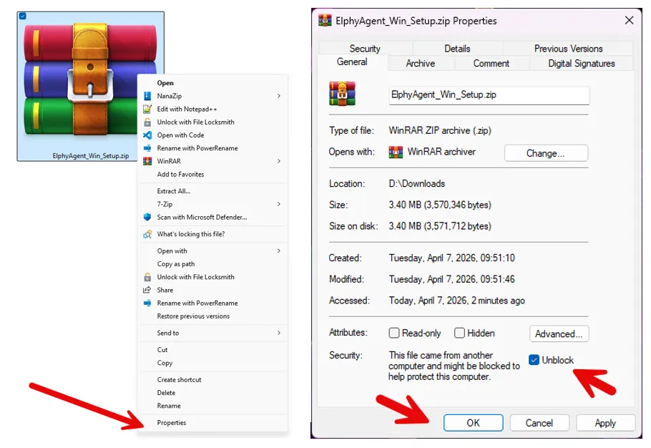Enable the Read-only attribute checkbox

[x=394, y=333]
